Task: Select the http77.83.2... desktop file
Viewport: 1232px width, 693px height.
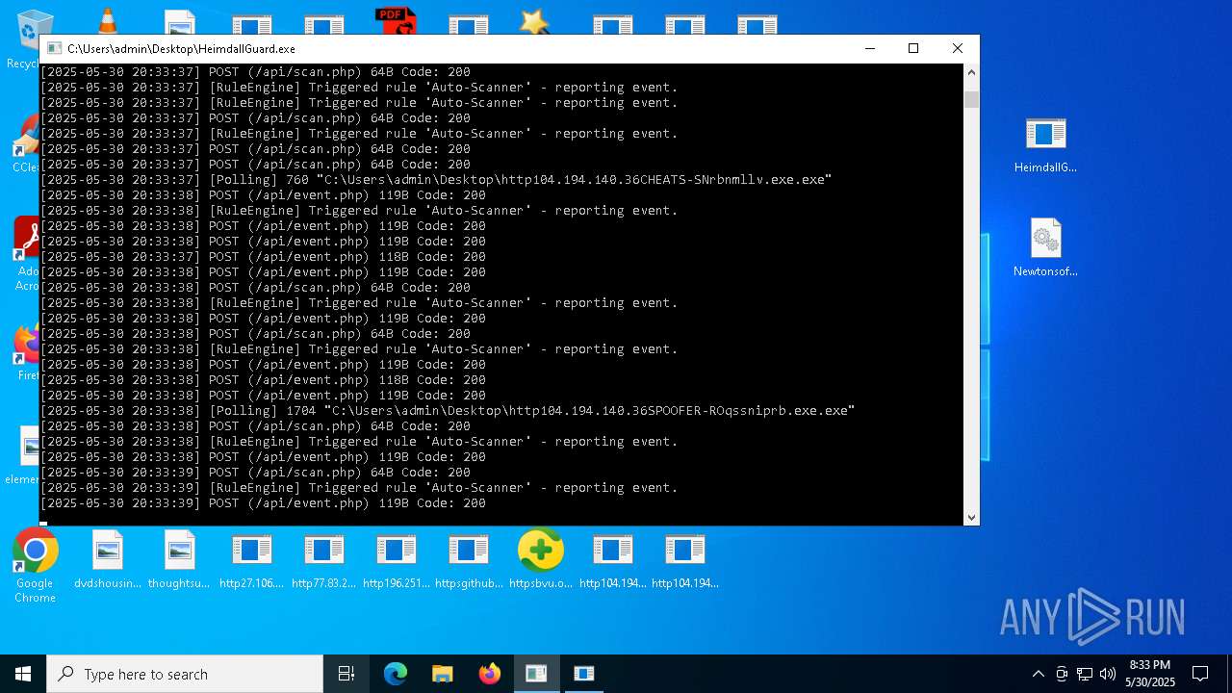Action: click(x=323, y=560)
